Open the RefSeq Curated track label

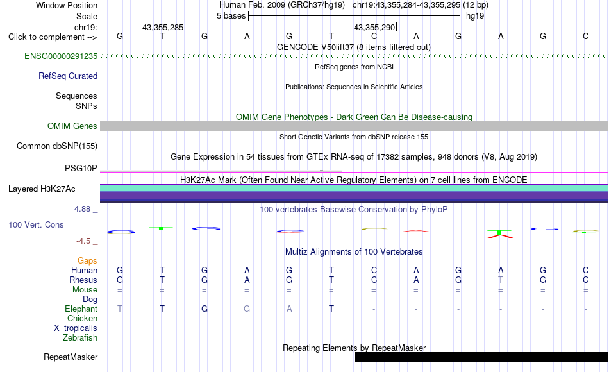pyautogui.click(x=67, y=76)
